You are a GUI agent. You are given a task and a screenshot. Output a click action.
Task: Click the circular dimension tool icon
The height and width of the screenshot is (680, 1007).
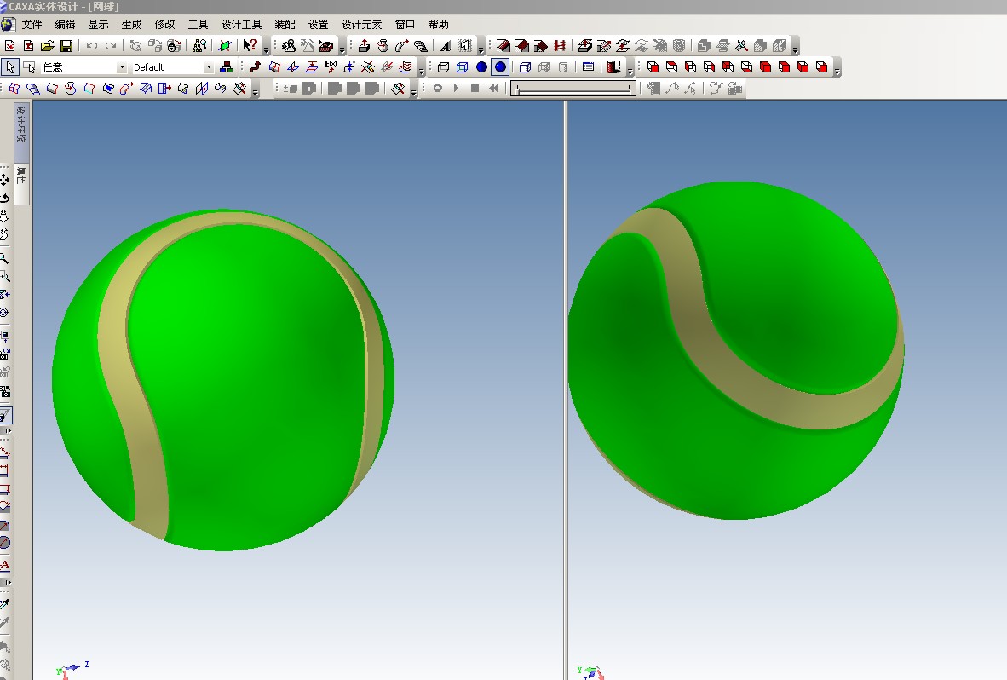5,543
